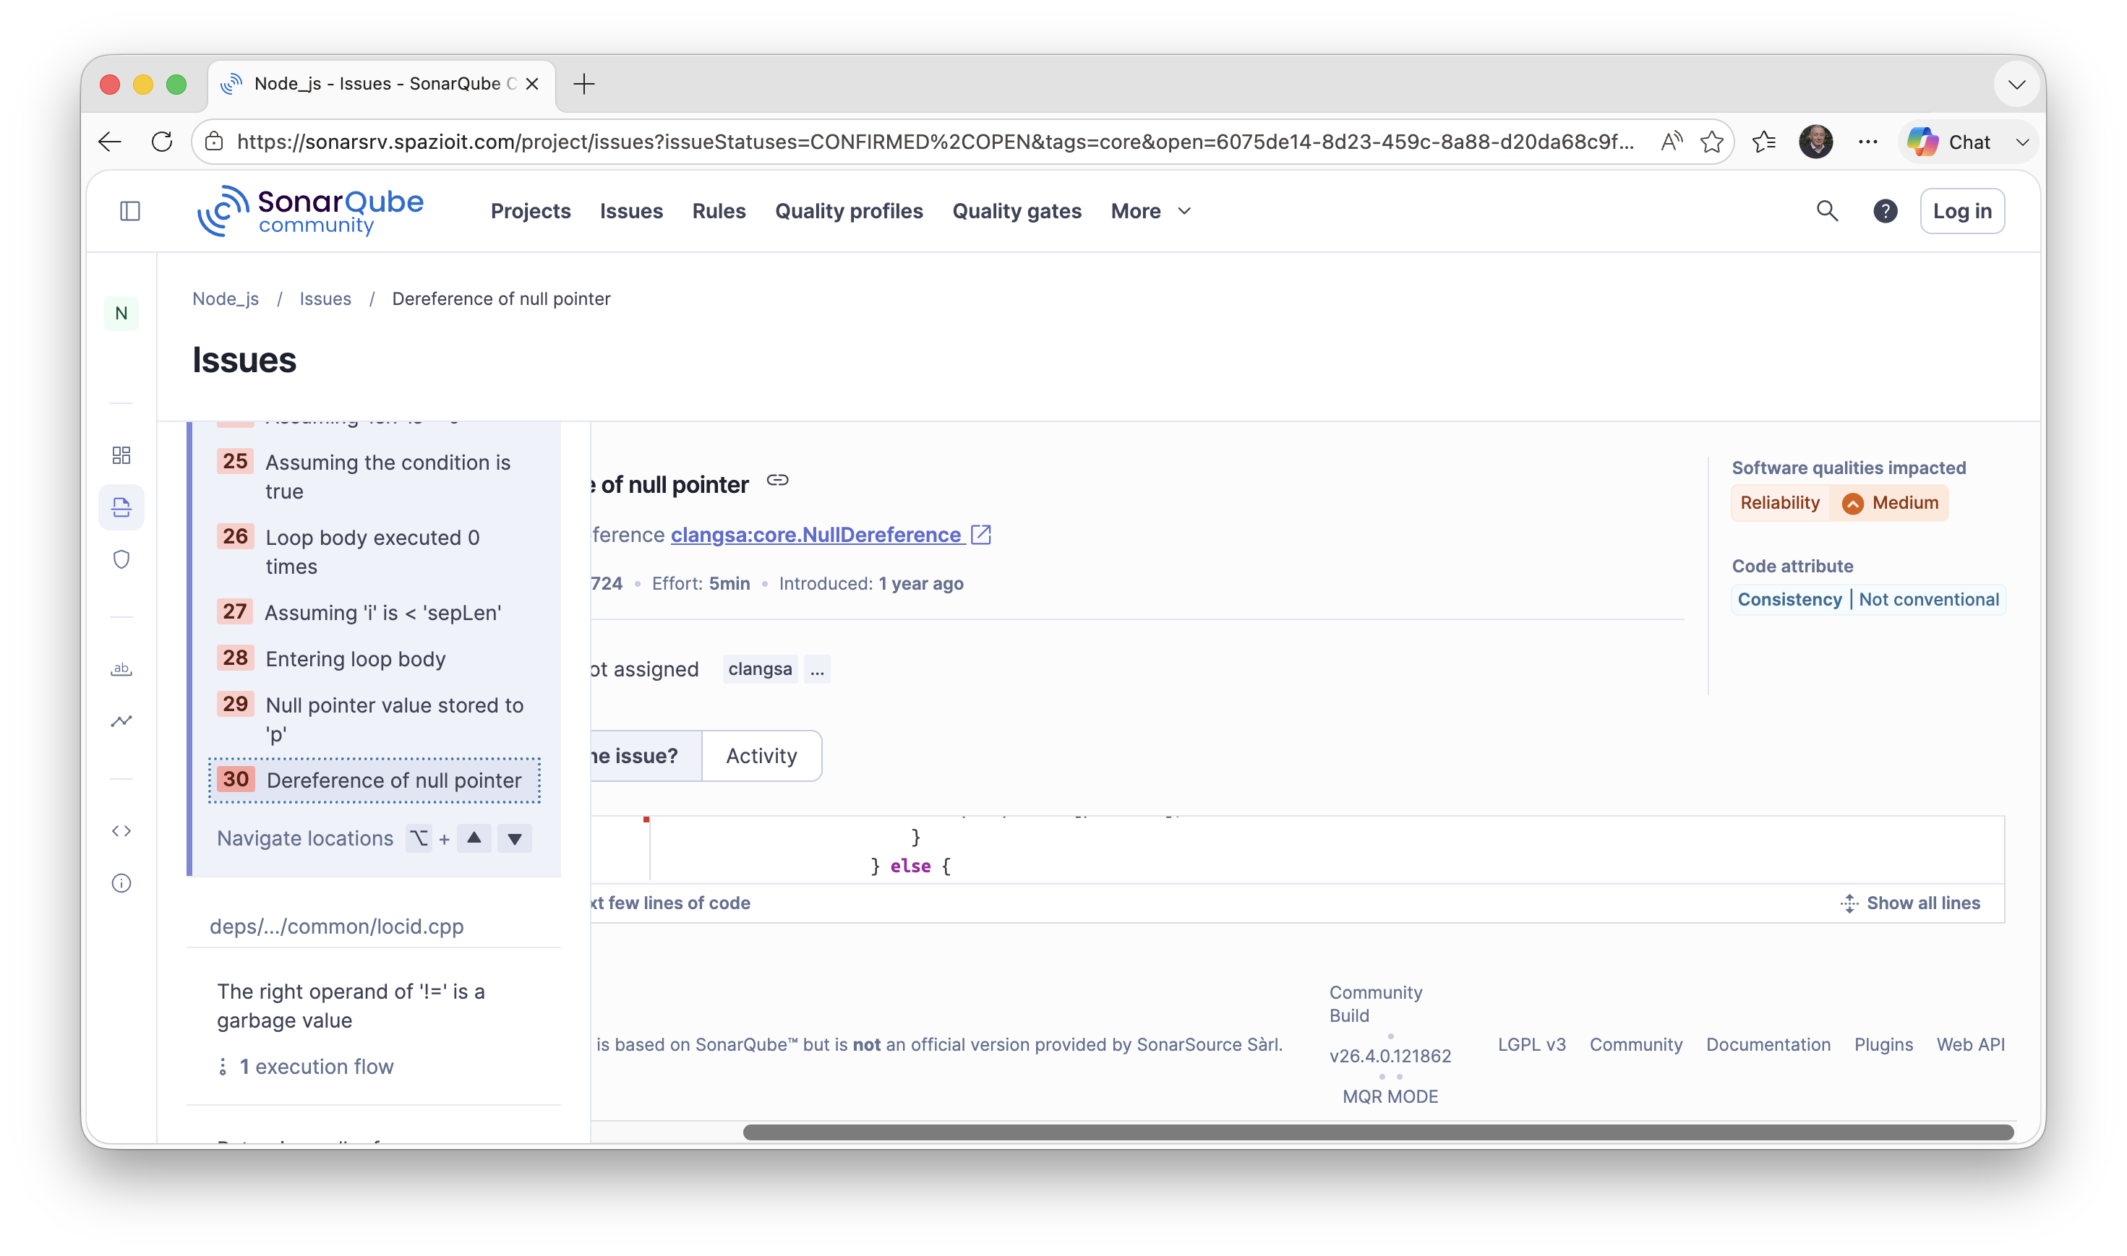Open the browser Chat dropdown chevron

[2024, 142]
